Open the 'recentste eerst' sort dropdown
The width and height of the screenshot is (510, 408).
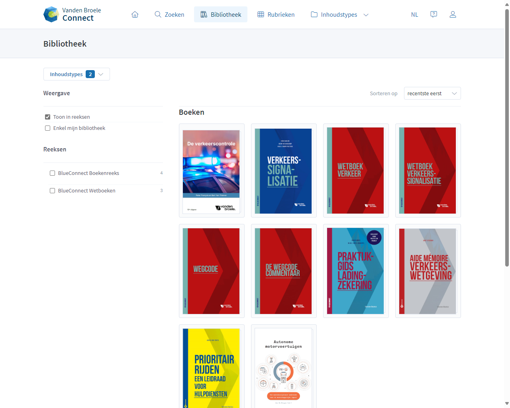(x=432, y=93)
